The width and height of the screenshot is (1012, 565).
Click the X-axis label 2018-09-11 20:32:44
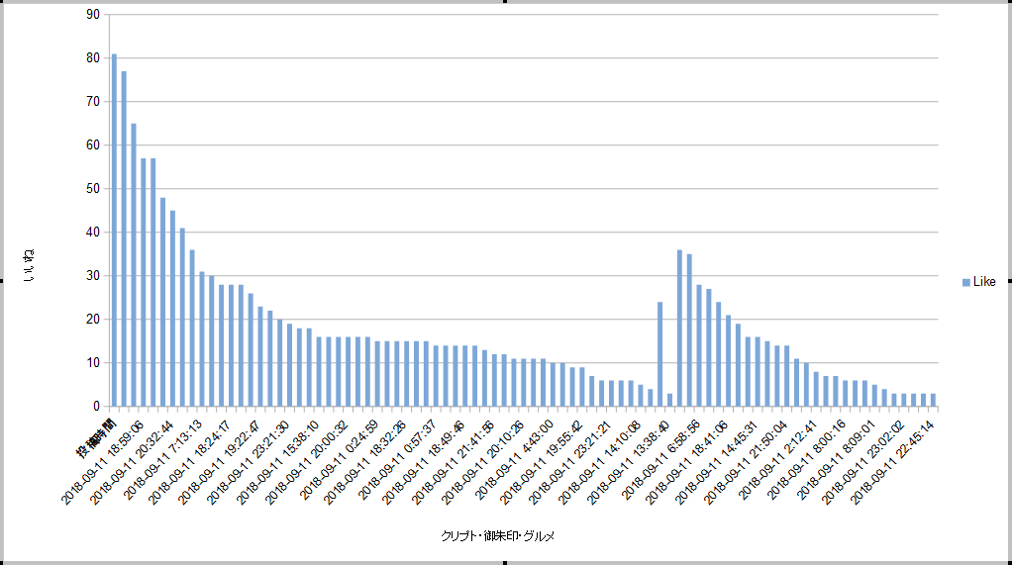[133, 461]
